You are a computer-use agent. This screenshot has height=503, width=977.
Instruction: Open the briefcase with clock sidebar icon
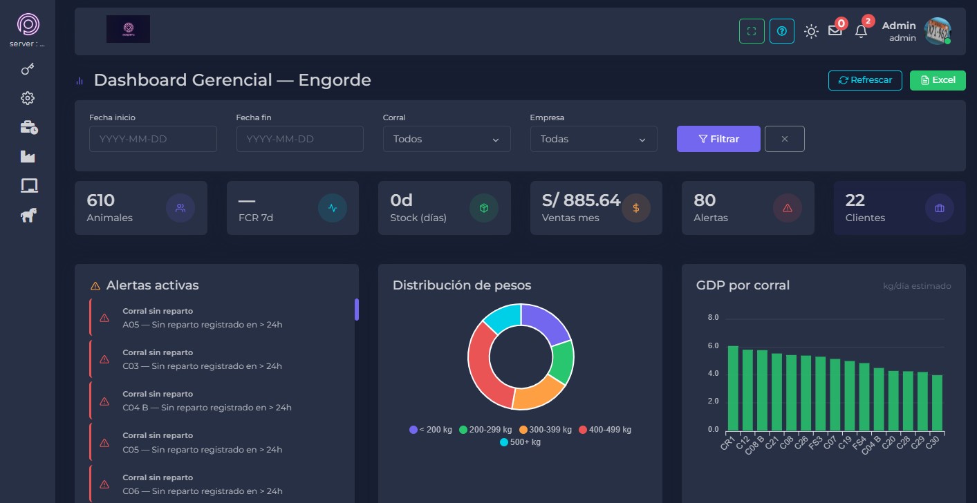(x=28, y=127)
